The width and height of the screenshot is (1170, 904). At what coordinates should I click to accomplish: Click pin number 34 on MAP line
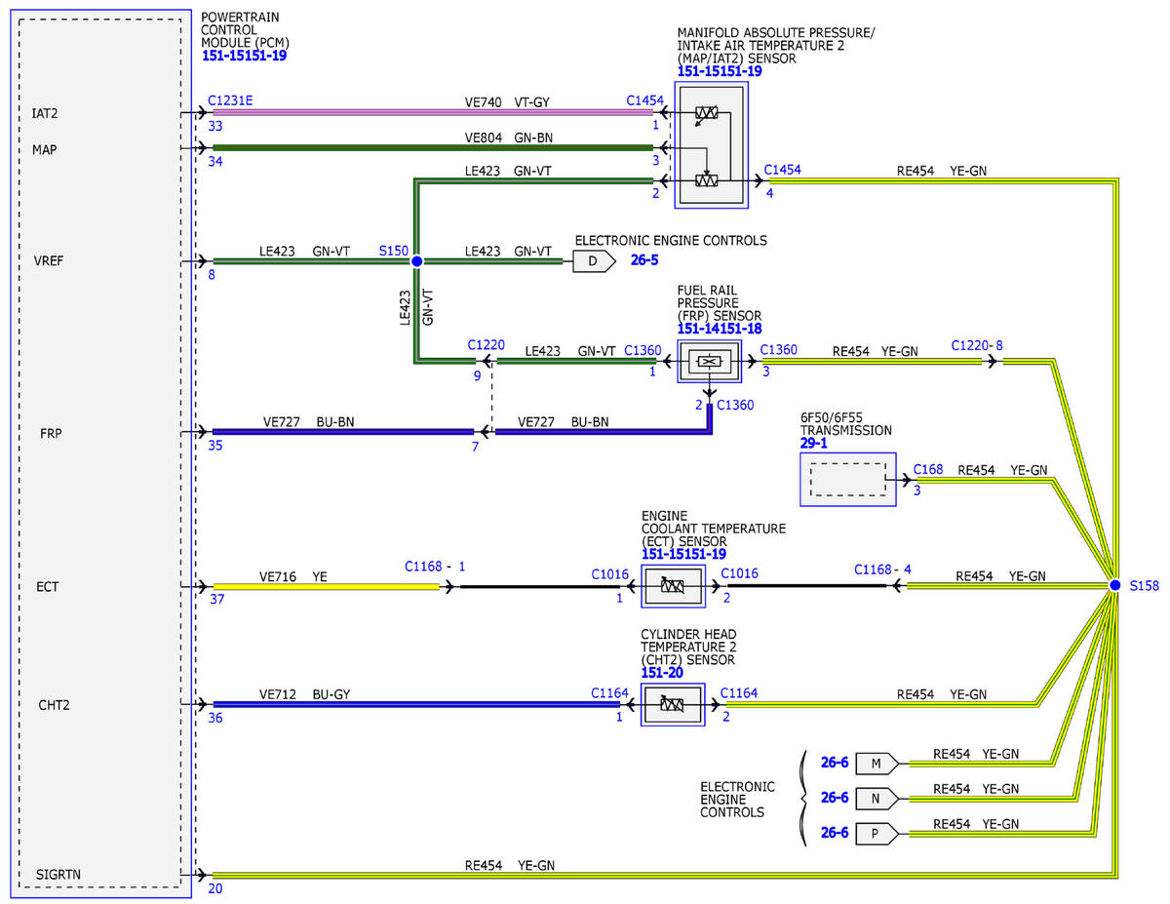[x=215, y=161]
